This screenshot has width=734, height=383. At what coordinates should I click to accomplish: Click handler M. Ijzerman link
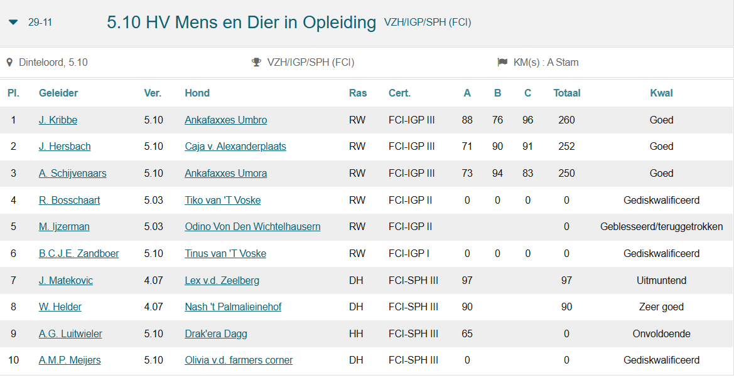(64, 227)
